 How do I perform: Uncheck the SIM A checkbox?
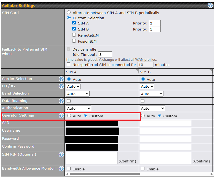pos(74,23)
